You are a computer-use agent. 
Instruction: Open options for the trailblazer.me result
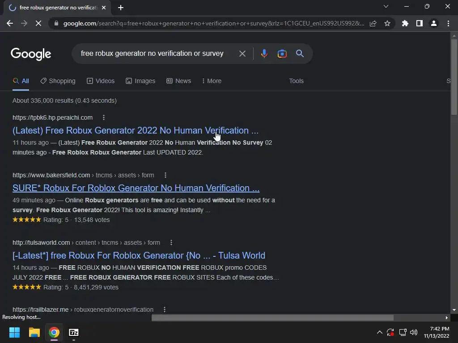(165, 310)
